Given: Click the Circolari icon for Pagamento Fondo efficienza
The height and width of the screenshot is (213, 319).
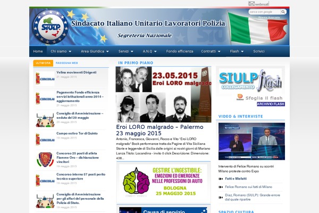Looking at the screenshot, I should tap(45, 99).
